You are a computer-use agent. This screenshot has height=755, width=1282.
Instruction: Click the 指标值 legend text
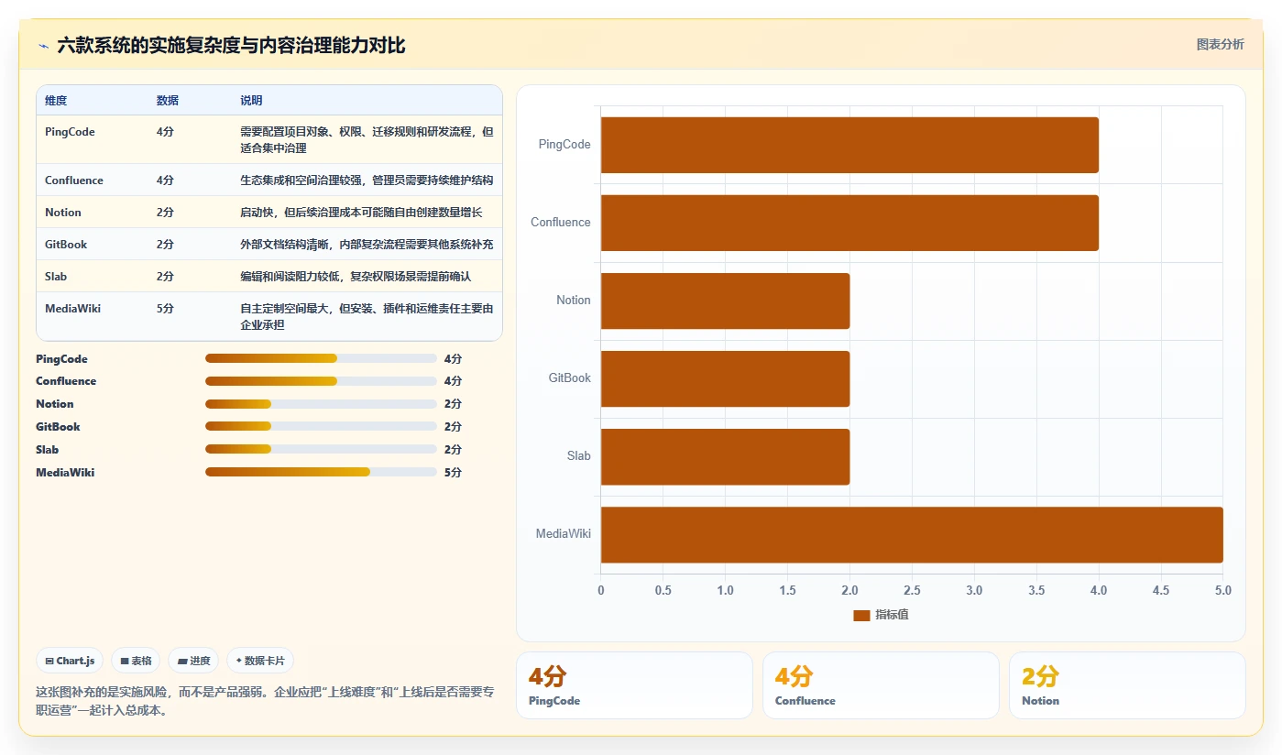click(x=892, y=615)
